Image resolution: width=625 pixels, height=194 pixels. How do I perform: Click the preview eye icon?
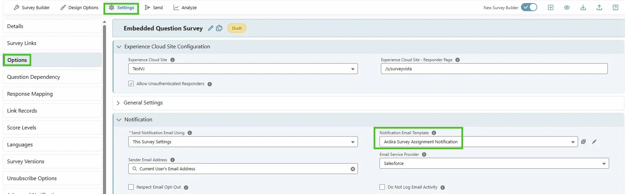[567, 7]
